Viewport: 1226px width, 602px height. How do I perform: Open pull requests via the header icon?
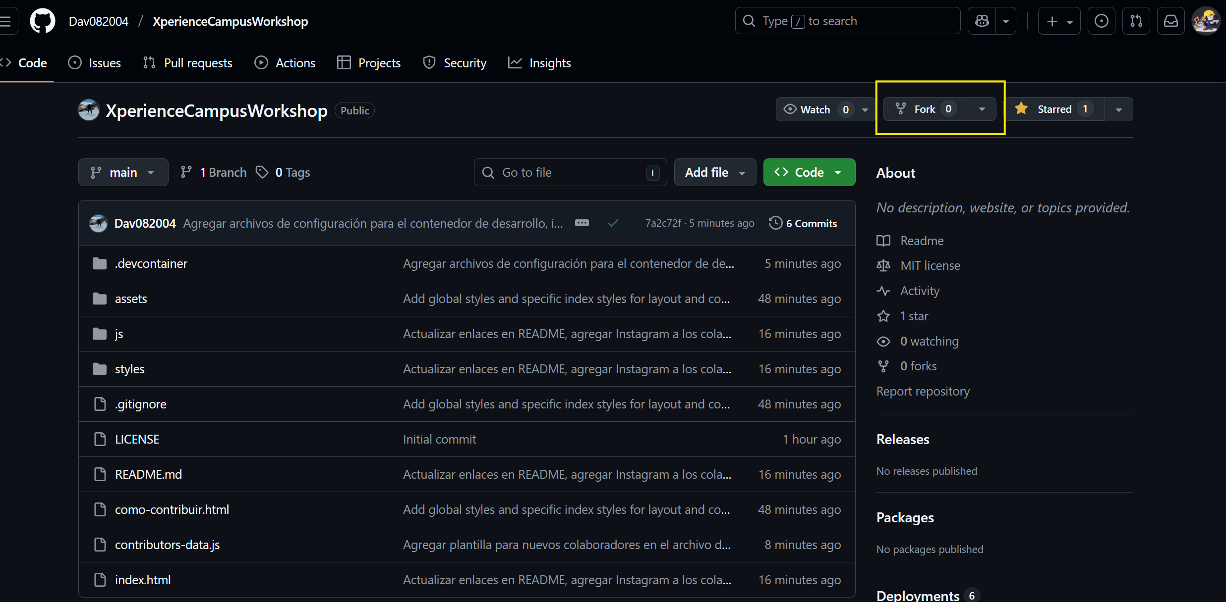click(1136, 20)
